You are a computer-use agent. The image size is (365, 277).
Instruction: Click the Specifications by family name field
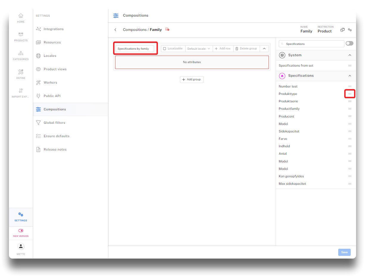tap(135, 49)
